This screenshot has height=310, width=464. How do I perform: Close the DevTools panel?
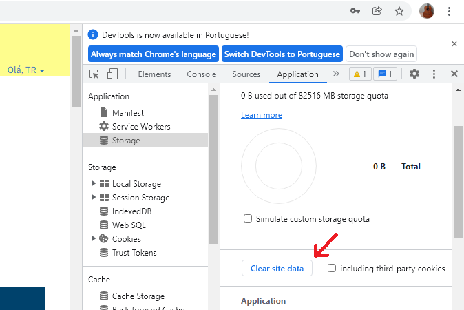tap(454, 74)
